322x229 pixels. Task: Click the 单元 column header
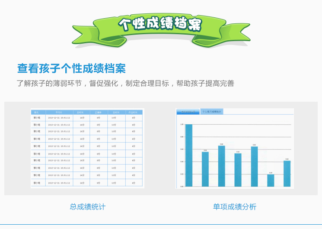click(37, 112)
